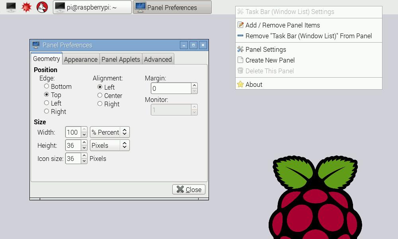This screenshot has height=239, width=398.
Task: Increase the Margin value with the up arrow
Action: click(x=194, y=86)
